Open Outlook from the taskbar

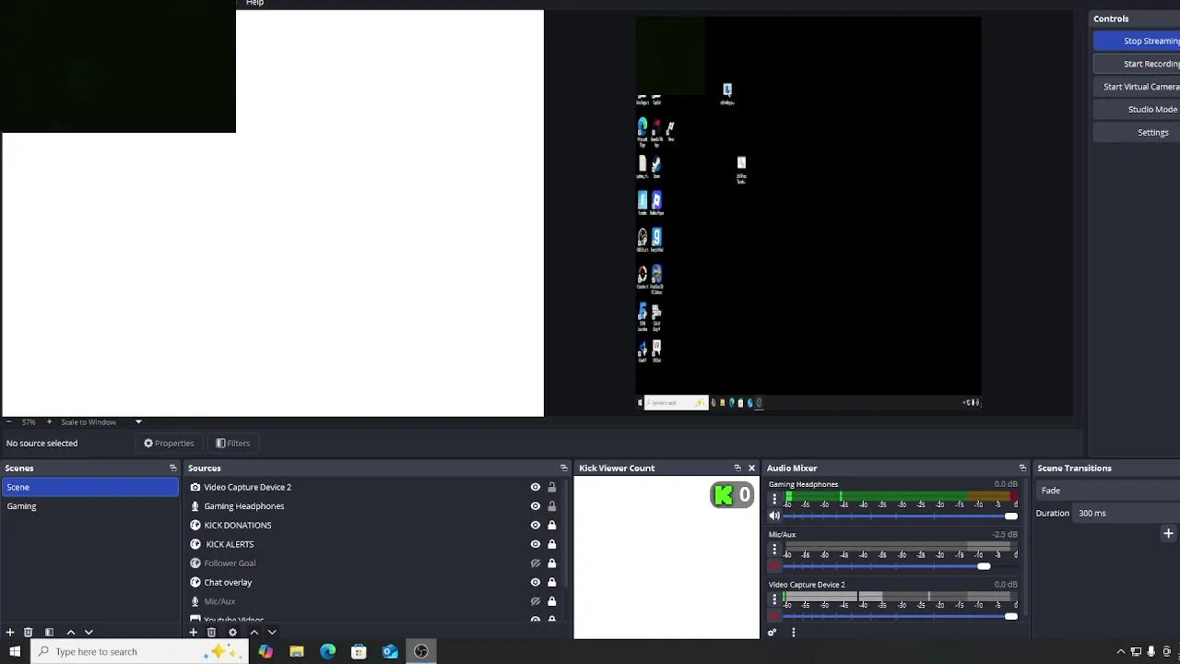coord(390,652)
